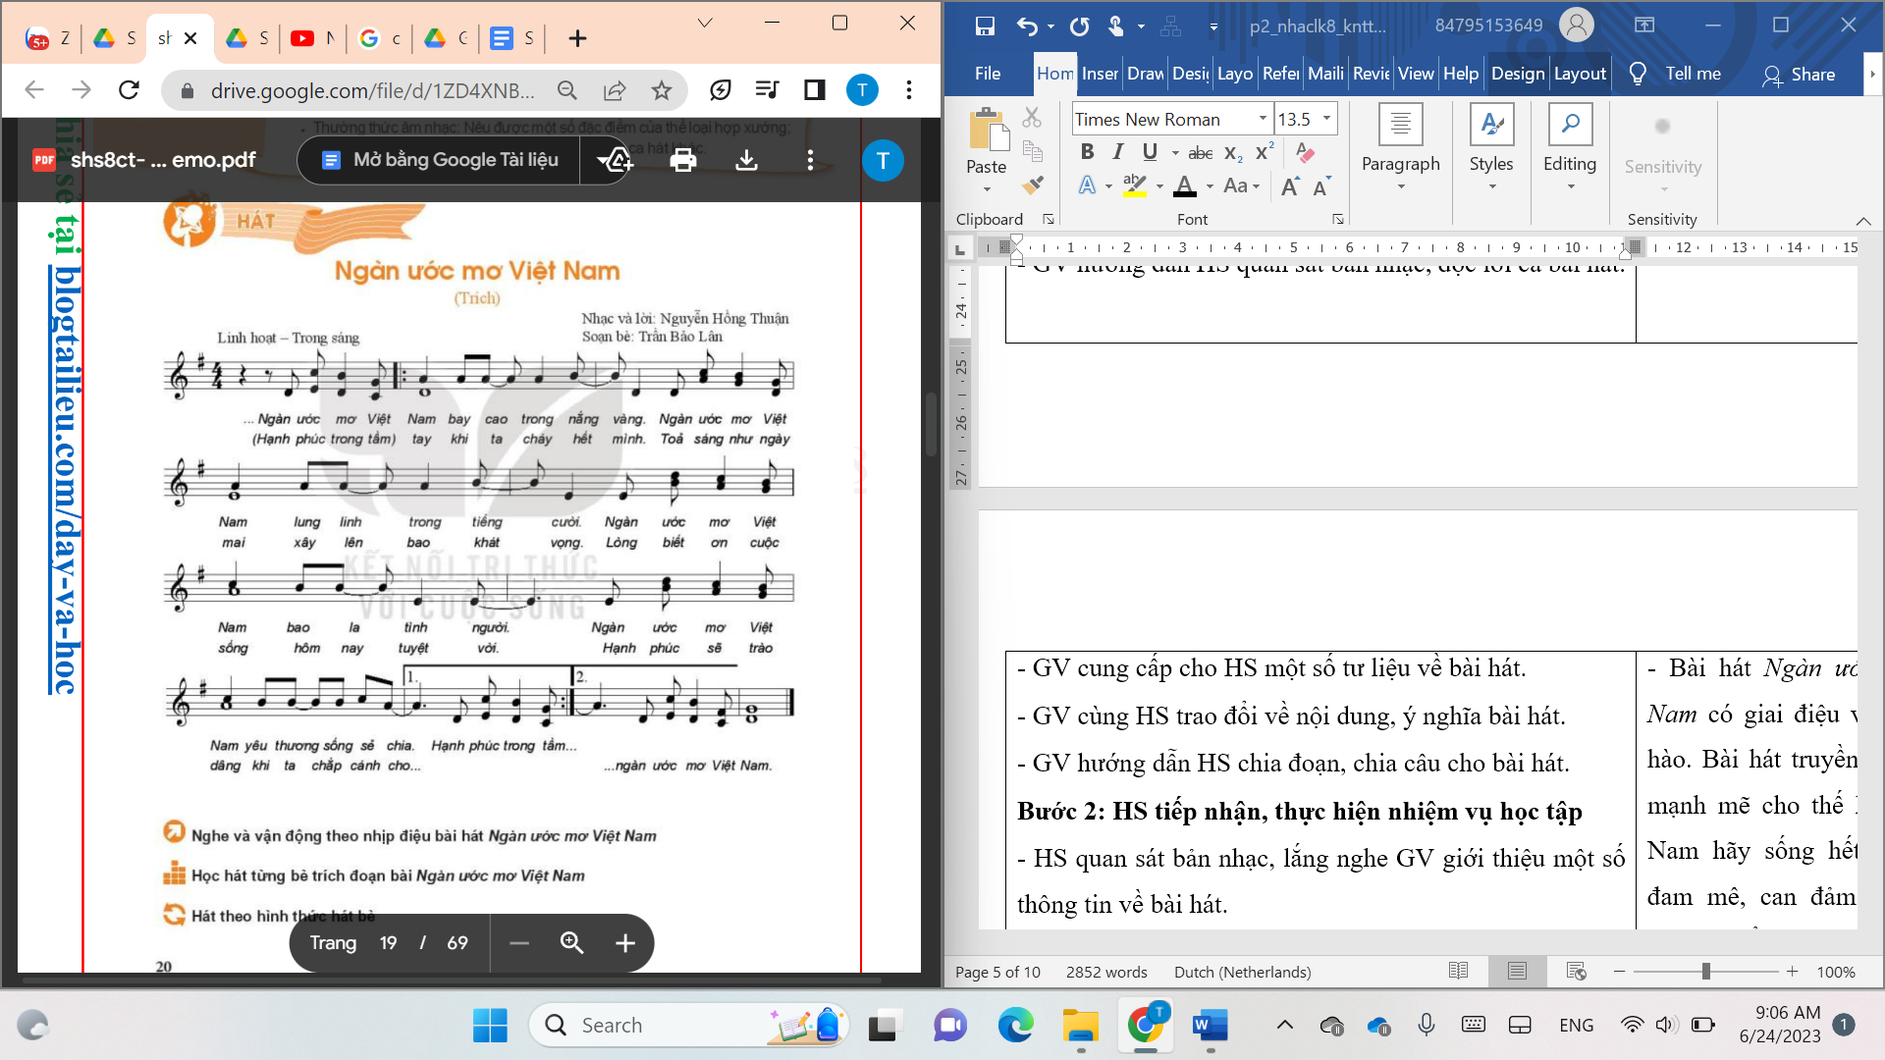This screenshot has height=1060, width=1885.
Task: Open the View ribbon tab
Action: (1416, 74)
